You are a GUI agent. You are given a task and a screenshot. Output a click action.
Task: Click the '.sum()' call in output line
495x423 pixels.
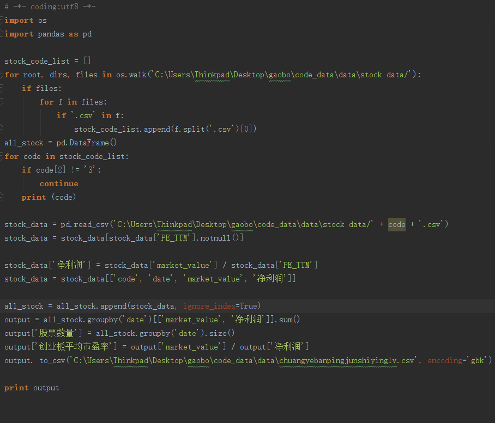pyautogui.click(x=287, y=320)
